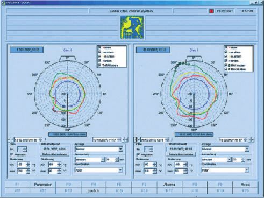Click left Skalierung max temperature field

click(x=23, y=171)
